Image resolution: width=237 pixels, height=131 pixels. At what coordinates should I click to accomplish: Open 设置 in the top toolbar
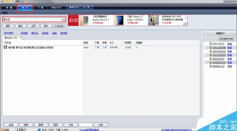(87, 7)
